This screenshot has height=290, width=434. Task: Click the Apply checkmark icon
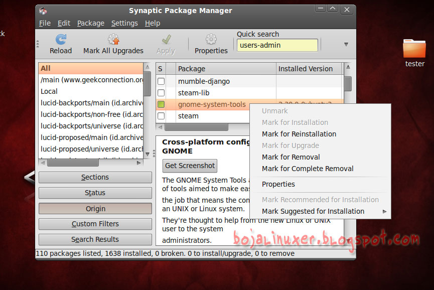click(167, 40)
